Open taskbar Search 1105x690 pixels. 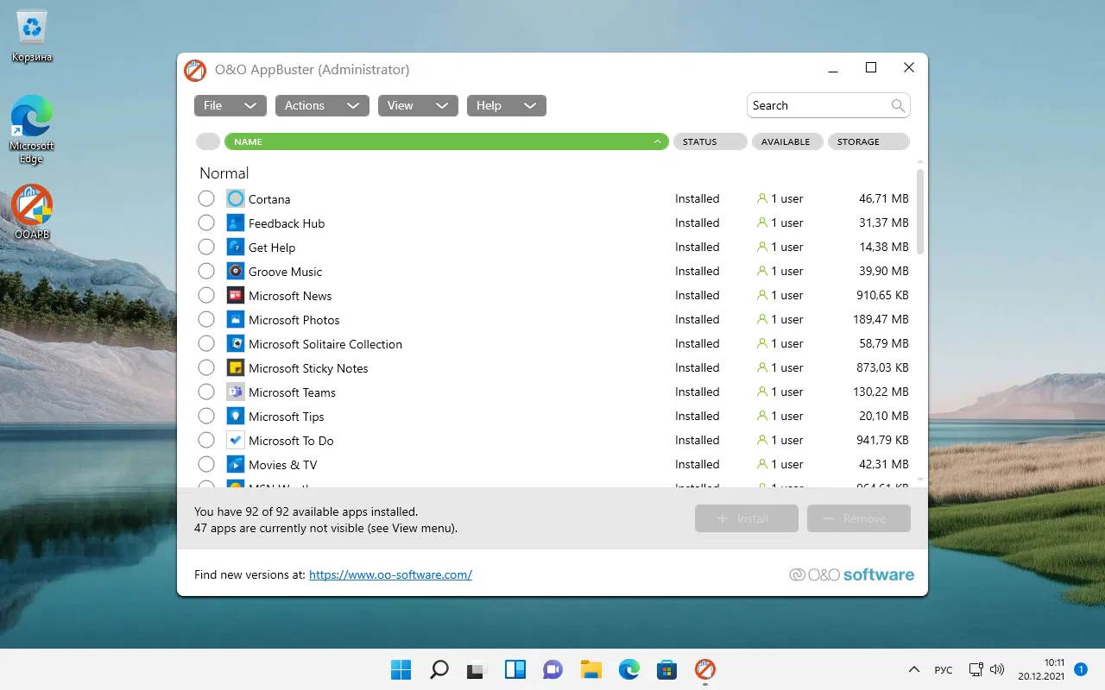click(x=439, y=669)
